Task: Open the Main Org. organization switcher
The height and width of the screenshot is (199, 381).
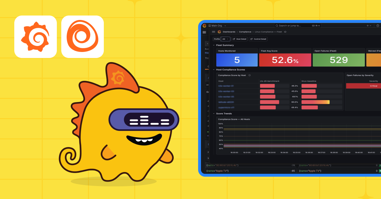Action: [x=217, y=26]
